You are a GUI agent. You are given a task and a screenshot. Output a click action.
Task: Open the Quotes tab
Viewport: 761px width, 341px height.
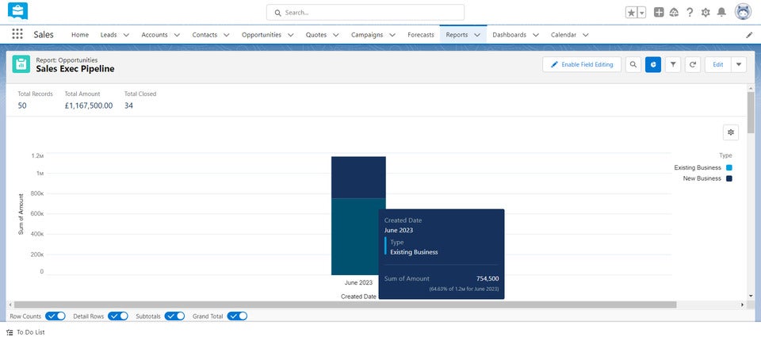316,35
